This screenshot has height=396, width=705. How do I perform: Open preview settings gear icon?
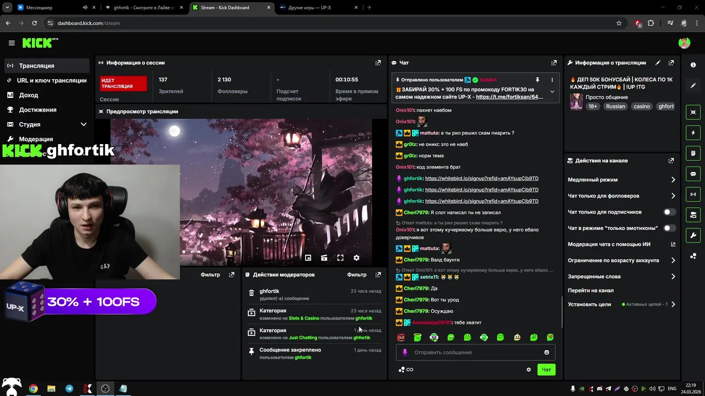[356, 258]
